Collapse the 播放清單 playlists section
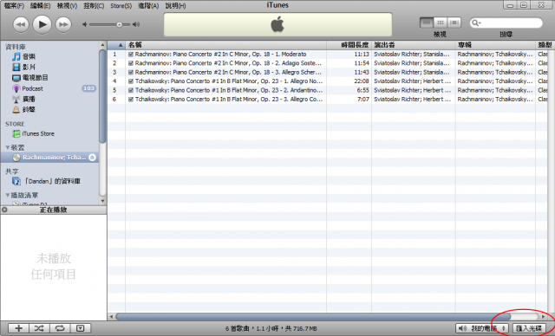The width and height of the screenshot is (555, 336). [8, 195]
